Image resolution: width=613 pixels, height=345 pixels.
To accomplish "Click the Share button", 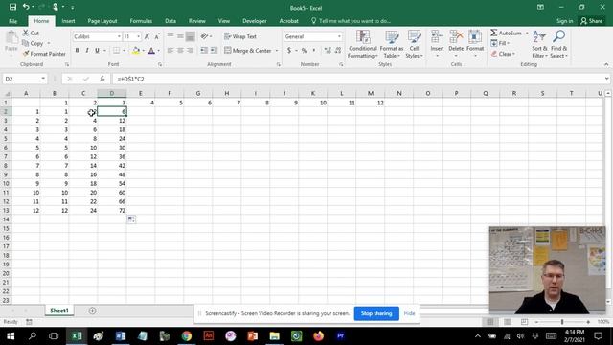I will [x=592, y=21].
